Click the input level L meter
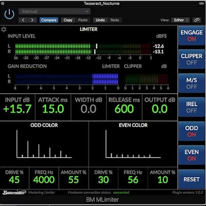206x206 pixels. (83, 46)
